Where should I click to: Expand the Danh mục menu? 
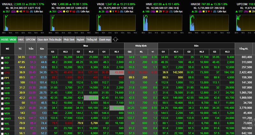[105, 39]
